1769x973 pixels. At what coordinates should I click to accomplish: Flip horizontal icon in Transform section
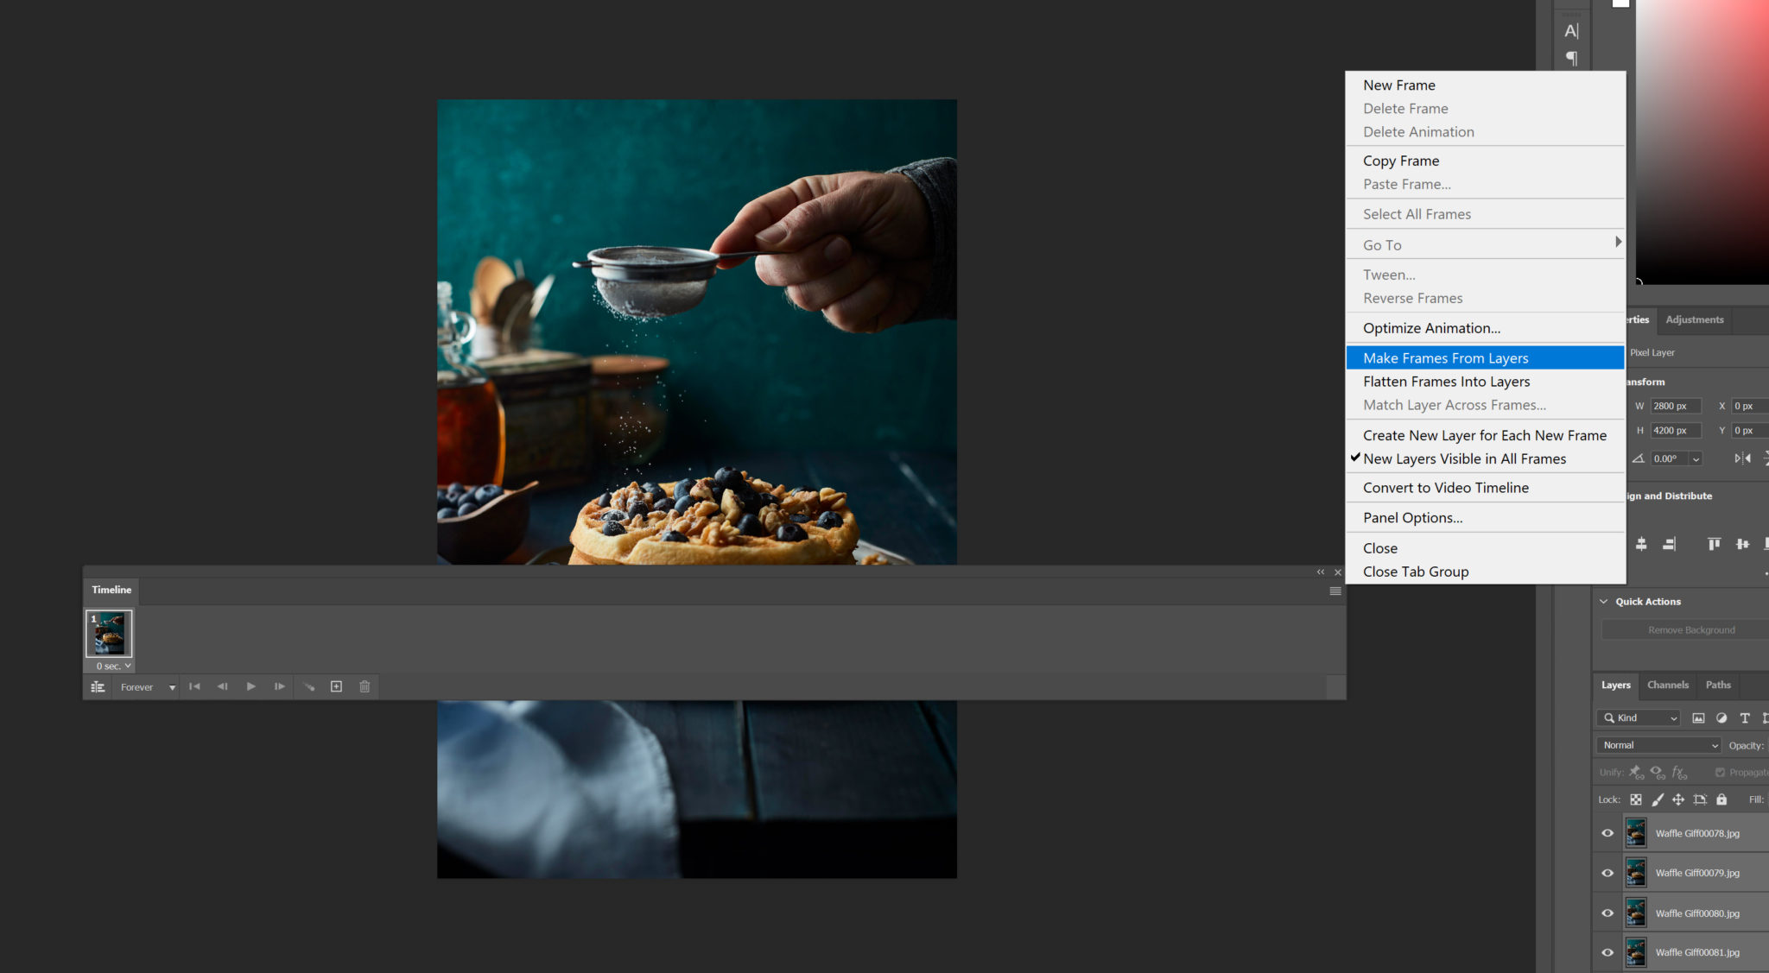tap(1742, 458)
